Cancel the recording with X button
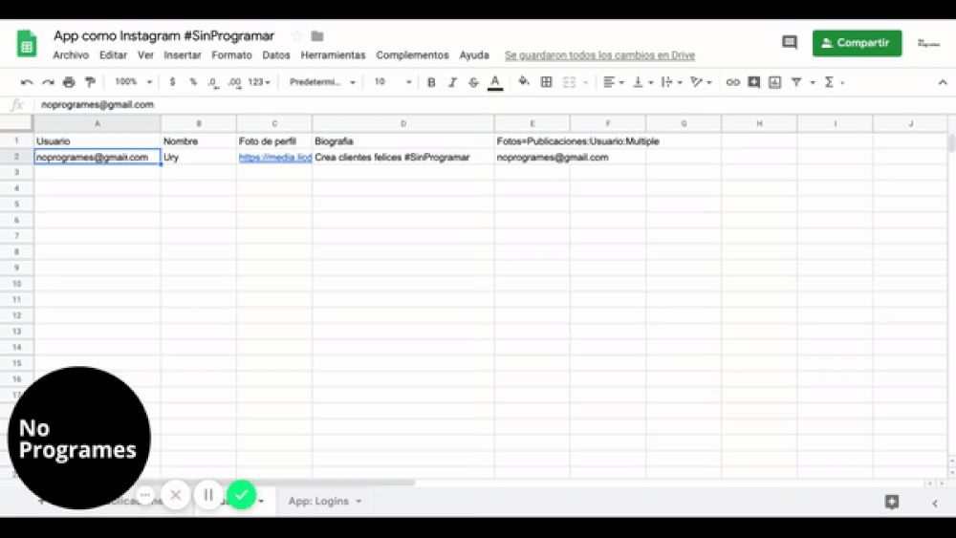 click(176, 495)
